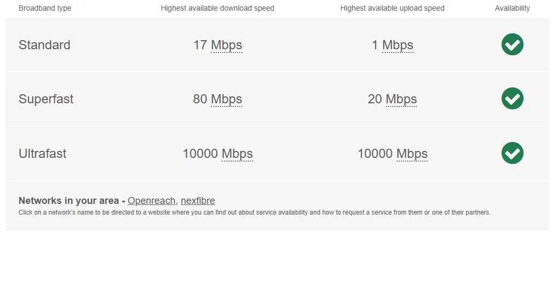Click the Highest available upload speed header

pos(392,8)
